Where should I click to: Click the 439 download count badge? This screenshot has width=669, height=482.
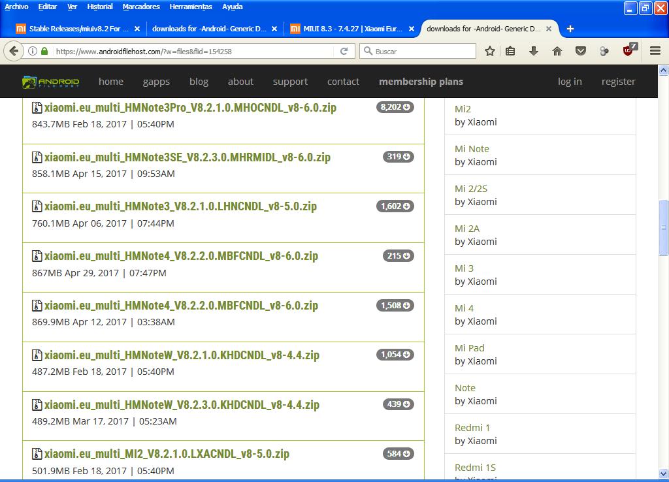[x=398, y=404]
